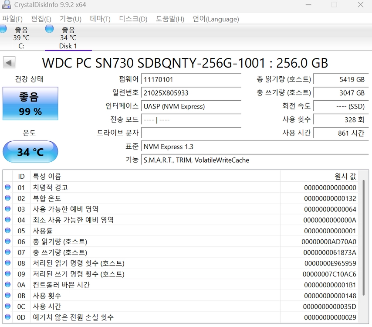Click status dot for attribute 05 사용률
Image resolution: width=372 pixels, height=327 pixels.
pyautogui.click(x=8, y=230)
